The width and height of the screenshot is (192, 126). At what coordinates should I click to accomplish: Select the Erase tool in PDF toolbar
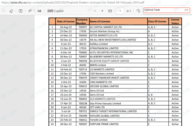pos(11,11)
